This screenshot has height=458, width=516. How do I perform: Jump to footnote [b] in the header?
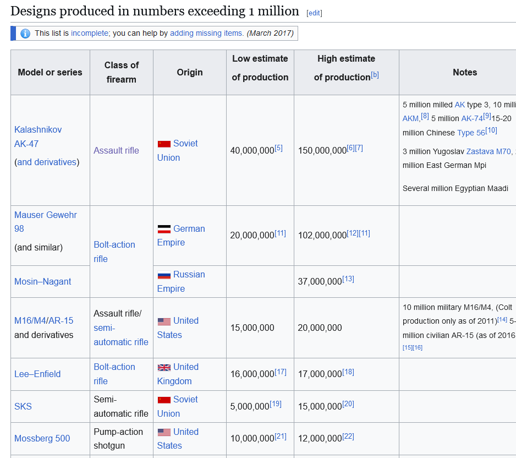[x=375, y=75]
